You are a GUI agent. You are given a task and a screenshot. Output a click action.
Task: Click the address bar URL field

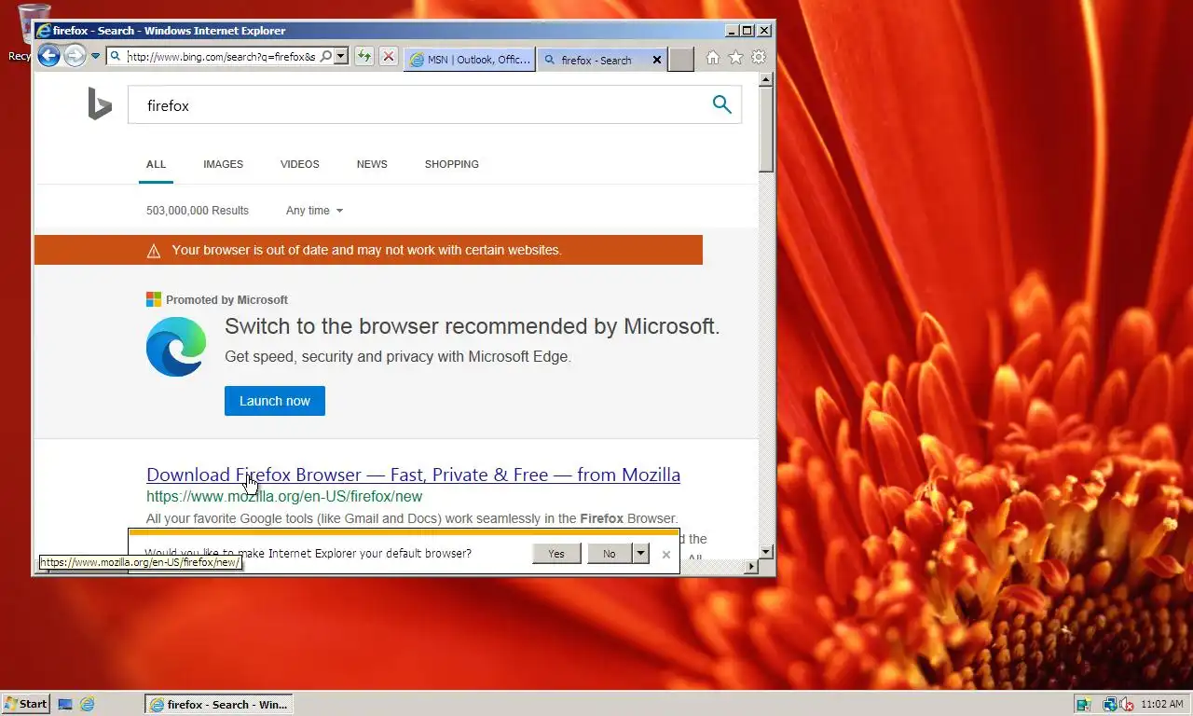coord(221,57)
